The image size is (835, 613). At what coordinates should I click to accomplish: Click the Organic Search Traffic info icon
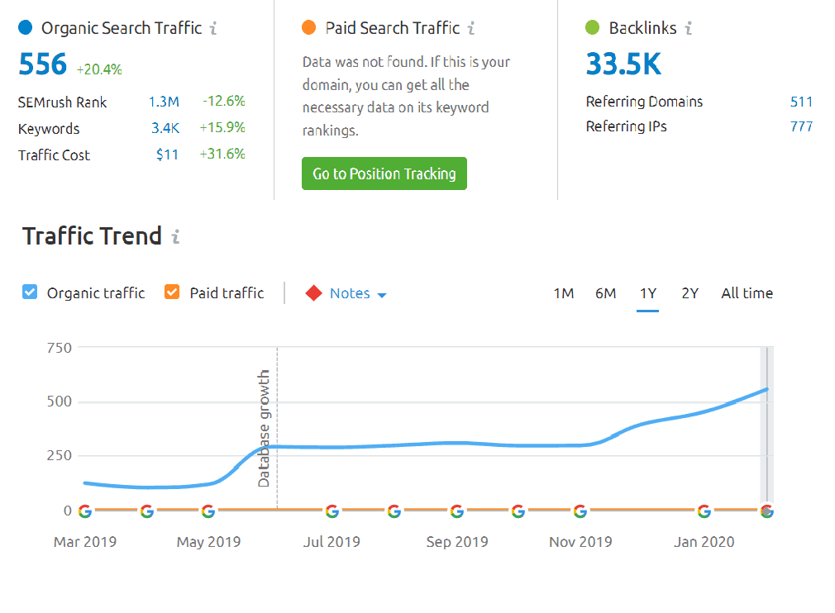click(x=213, y=28)
